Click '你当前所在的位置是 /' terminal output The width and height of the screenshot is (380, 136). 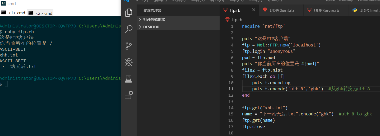(x=26, y=43)
